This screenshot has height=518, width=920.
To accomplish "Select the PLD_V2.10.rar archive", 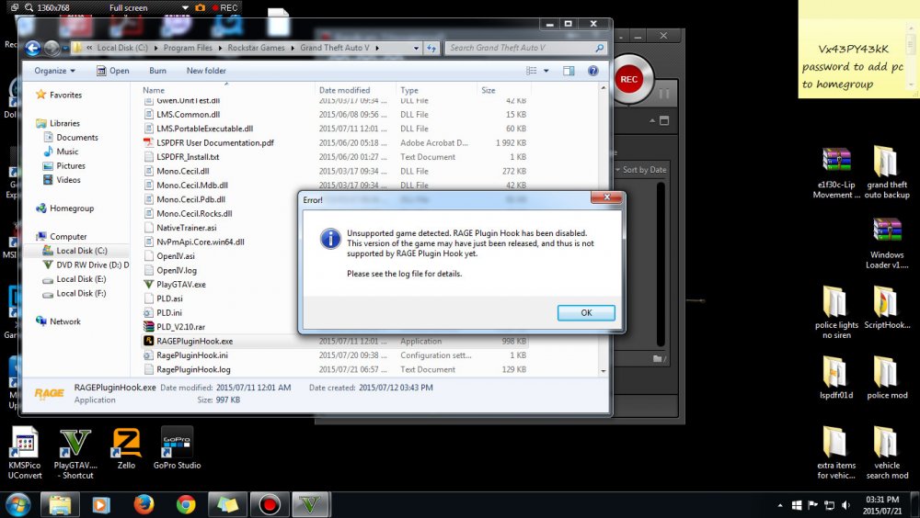I will 180,327.
